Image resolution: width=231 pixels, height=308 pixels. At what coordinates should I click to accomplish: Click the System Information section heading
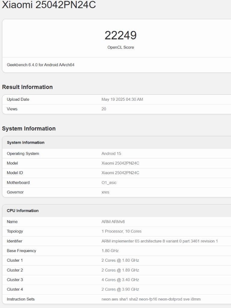tap(29, 128)
